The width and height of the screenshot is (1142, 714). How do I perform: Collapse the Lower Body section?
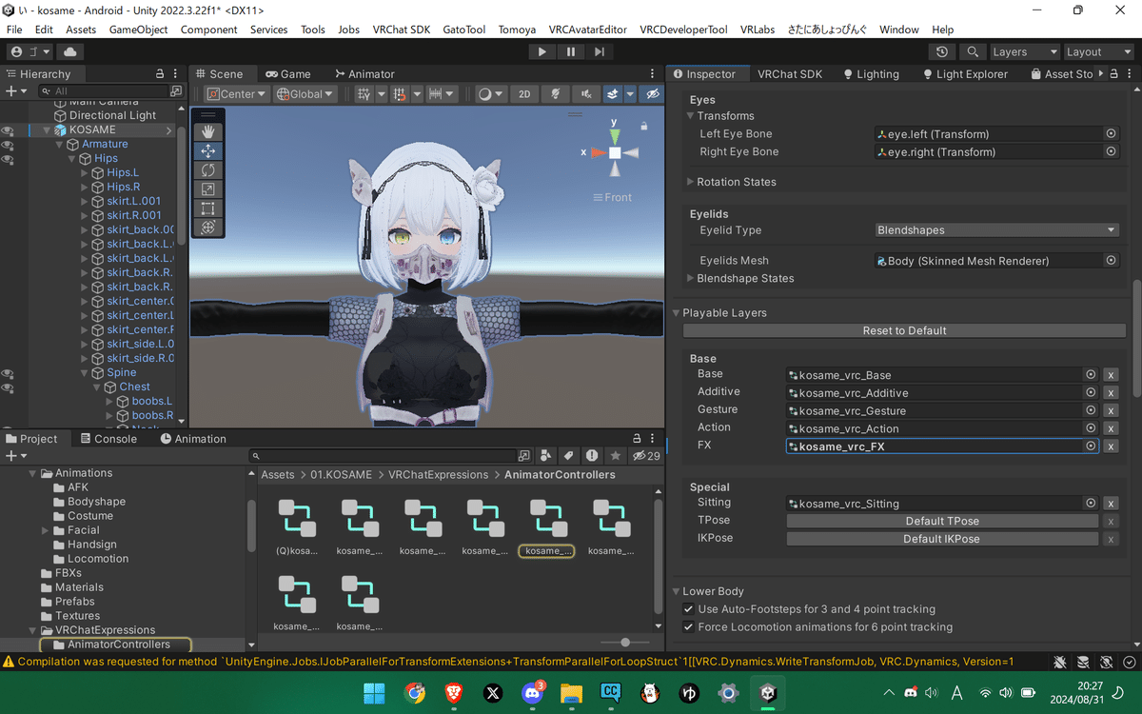pyautogui.click(x=677, y=591)
